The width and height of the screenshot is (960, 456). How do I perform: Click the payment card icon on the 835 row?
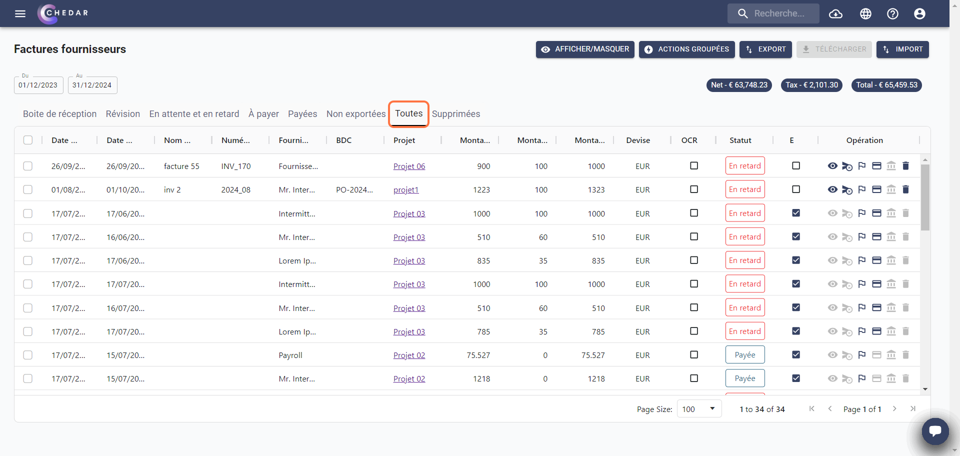(876, 260)
